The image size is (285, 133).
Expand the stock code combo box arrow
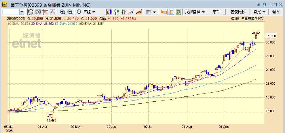[x=22, y=12]
